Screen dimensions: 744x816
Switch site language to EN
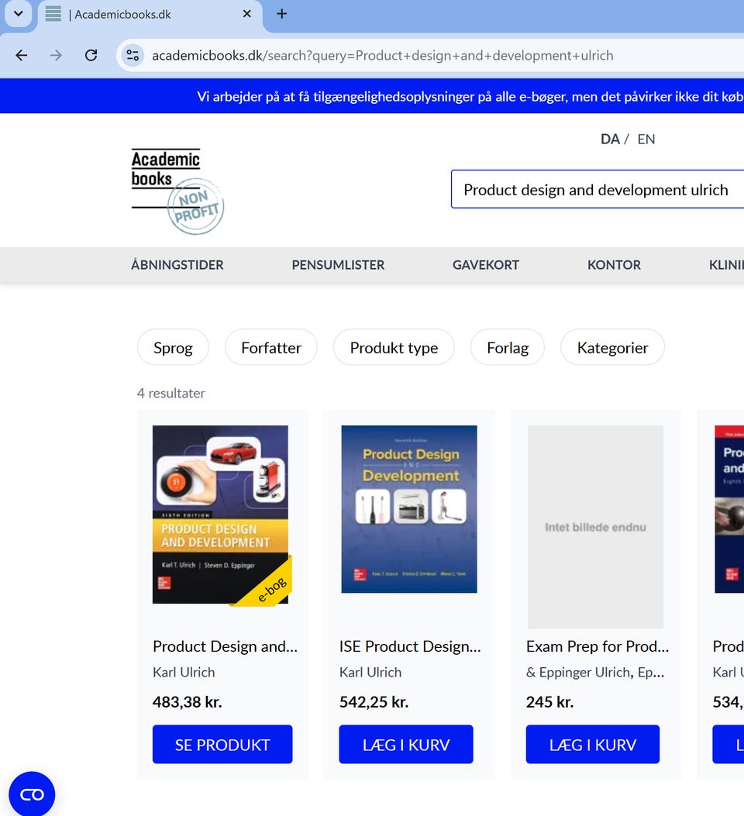(646, 139)
